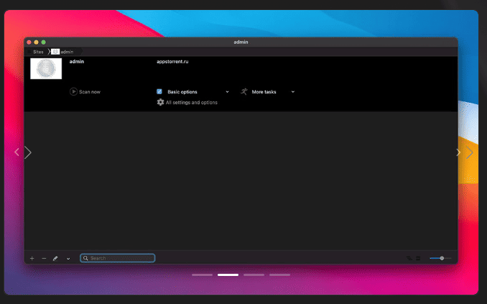The height and width of the screenshot is (304, 487).
Task: Minimize window with yellow button
Action: [36, 42]
